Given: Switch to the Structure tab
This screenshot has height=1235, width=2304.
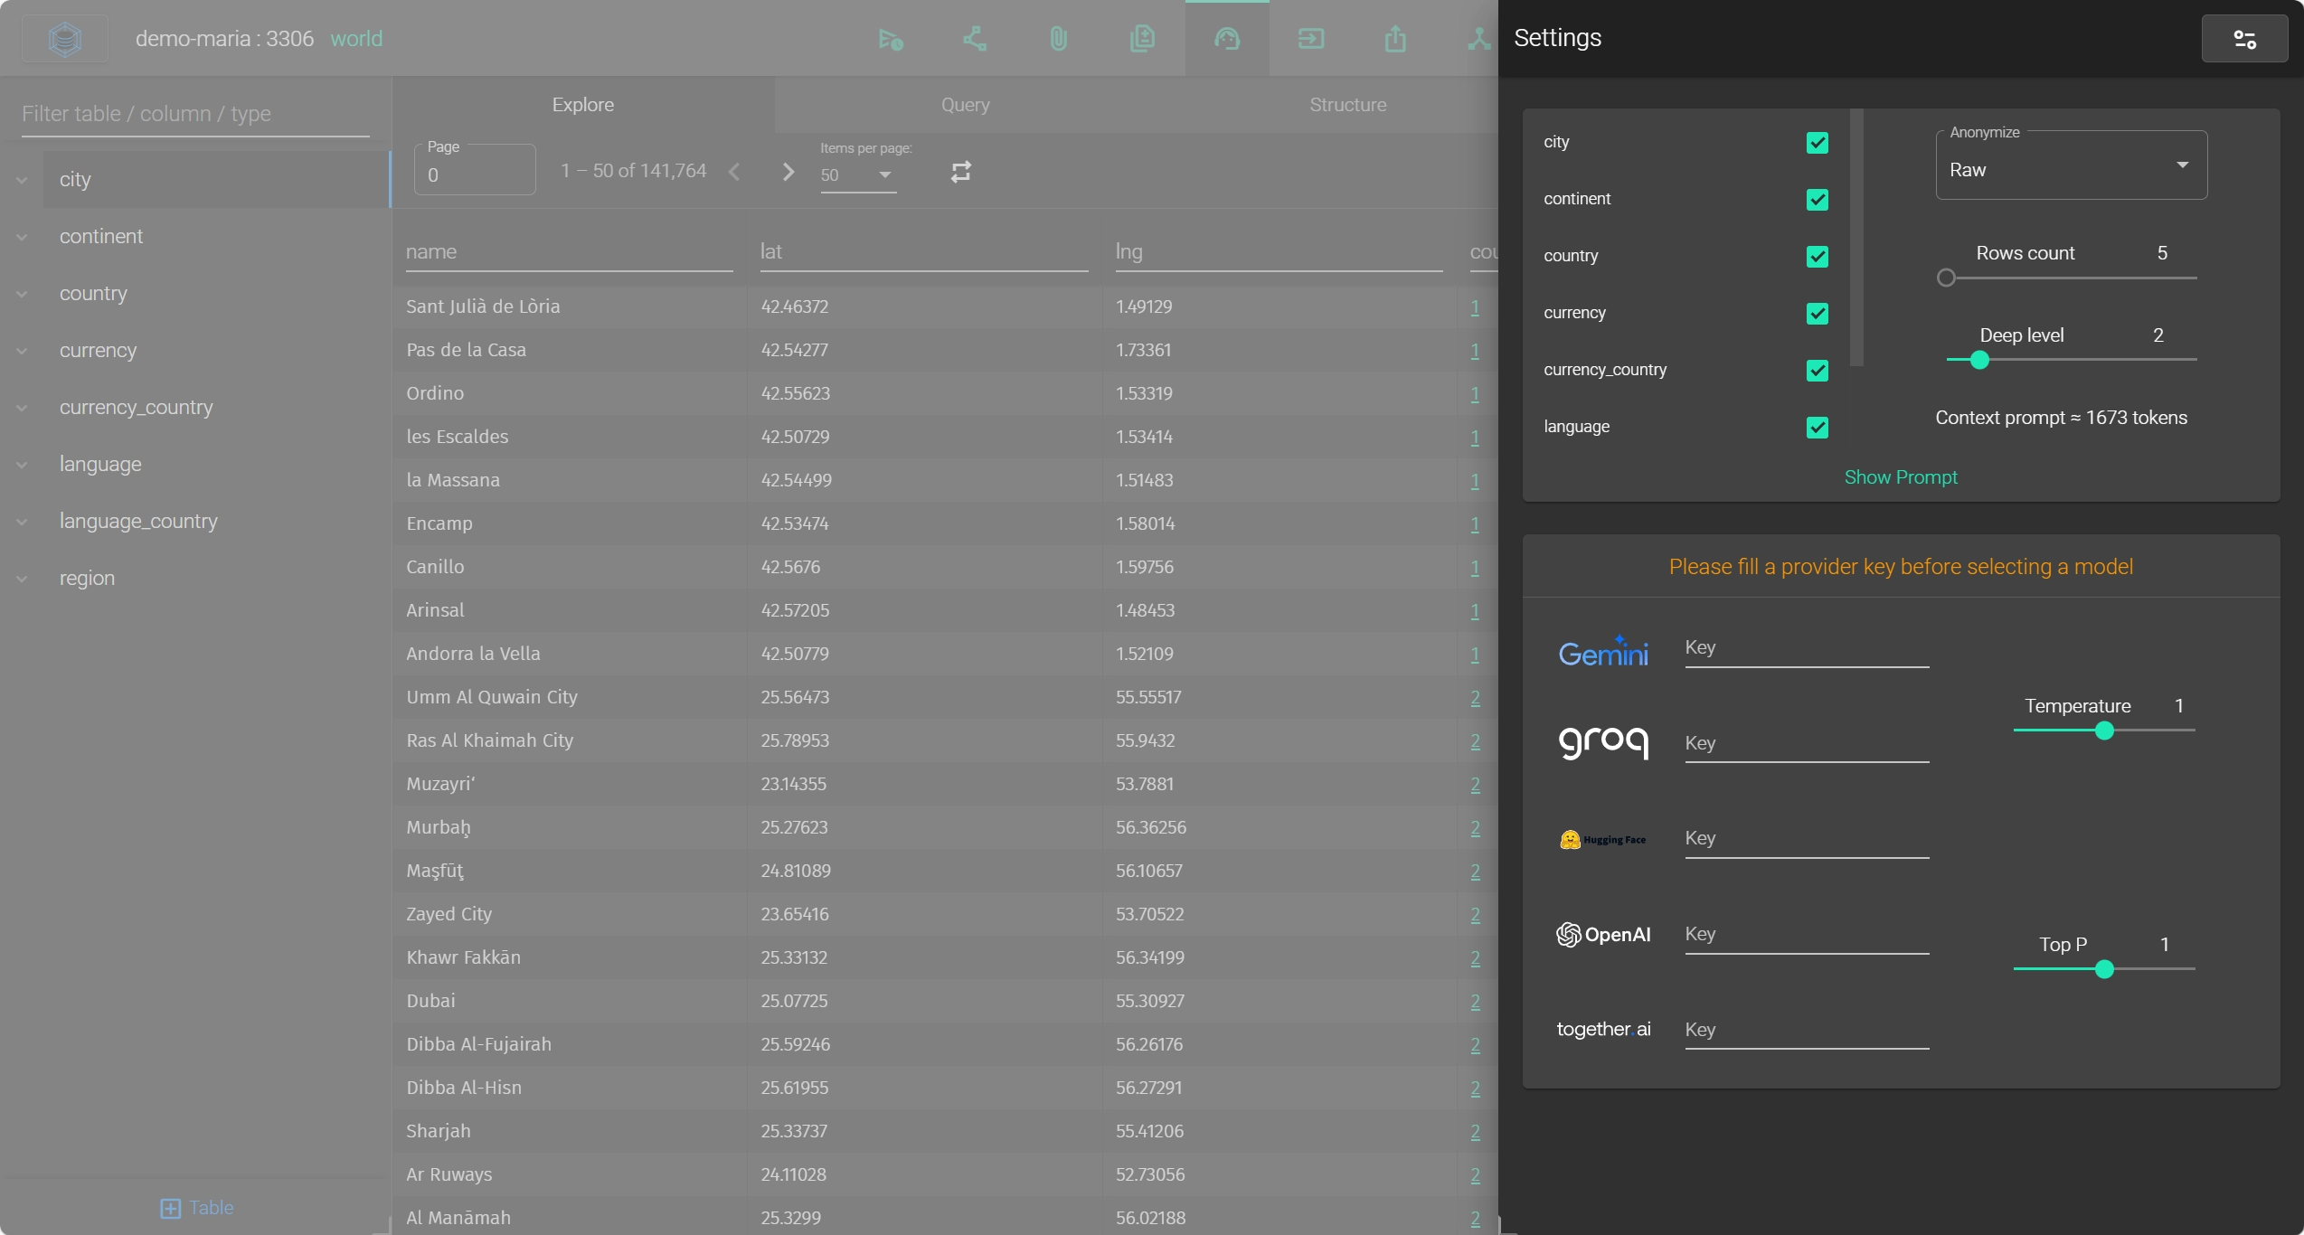Looking at the screenshot, I should click(x=1346, y=105).
